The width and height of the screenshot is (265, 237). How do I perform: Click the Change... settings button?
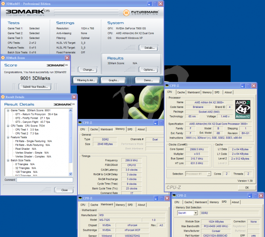tap(87, 70)
